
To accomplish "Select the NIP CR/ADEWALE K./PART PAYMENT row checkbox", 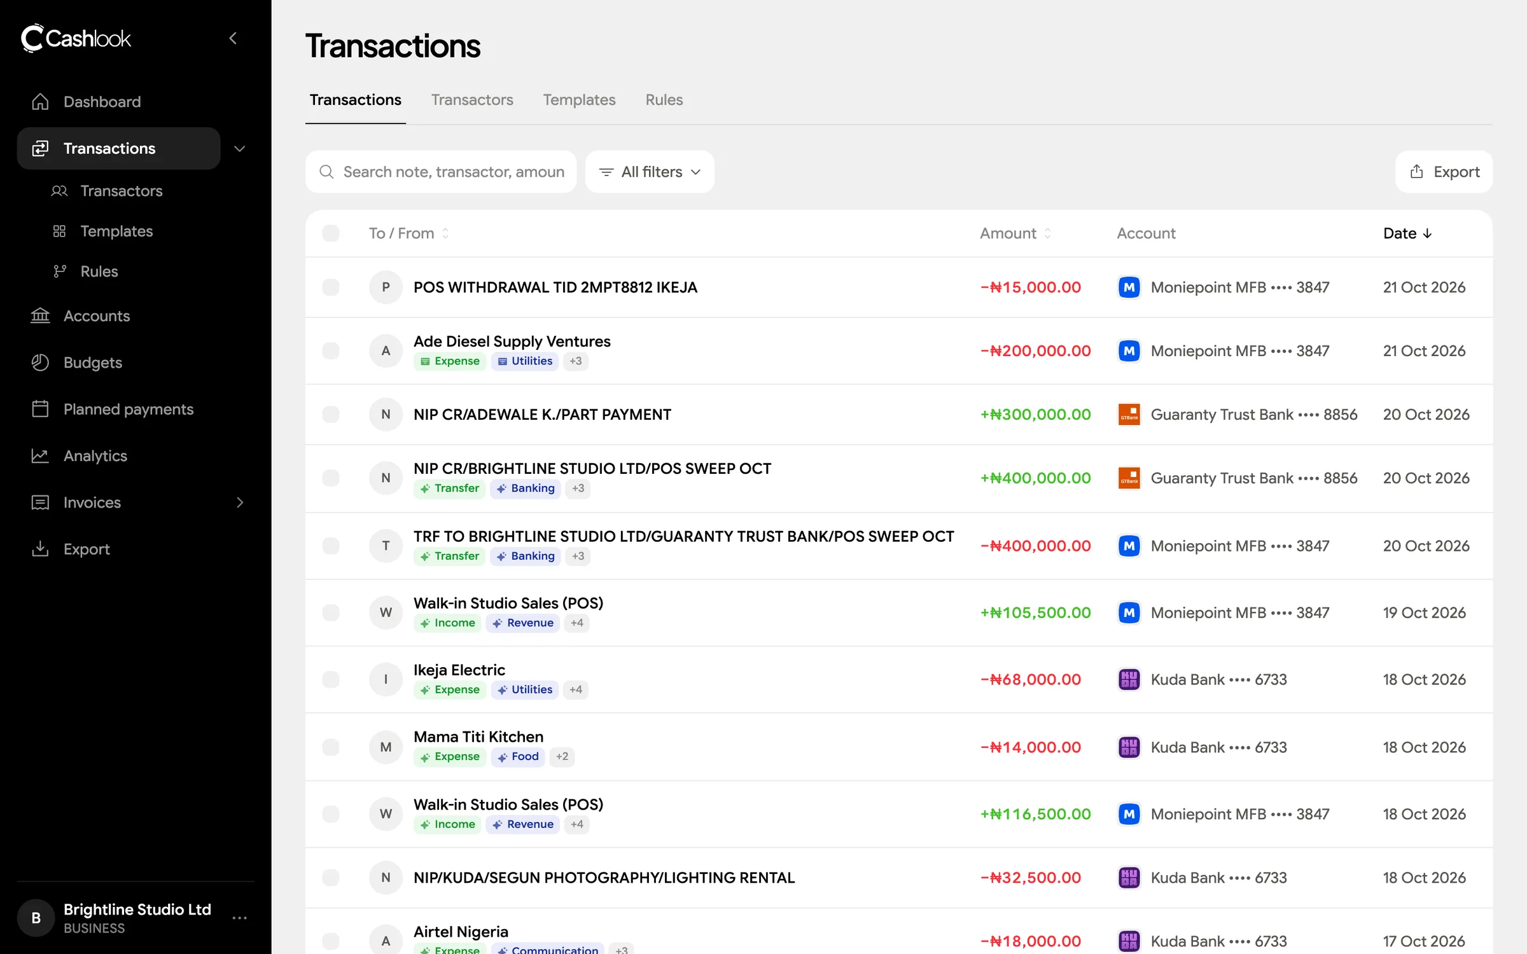I will coord(331,415).
